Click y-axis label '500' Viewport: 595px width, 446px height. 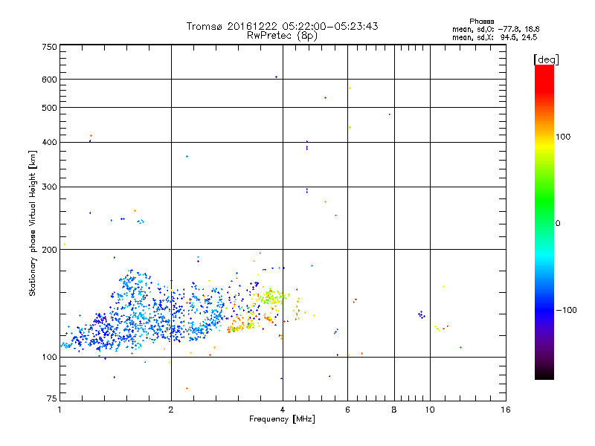(49, 108)
